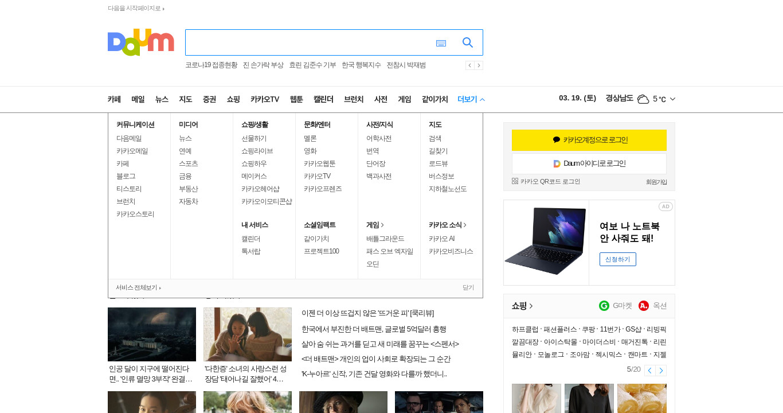783x413 pixels.
Task: Click the AD badge on laptop banner
Action: (x=665, y=206)
